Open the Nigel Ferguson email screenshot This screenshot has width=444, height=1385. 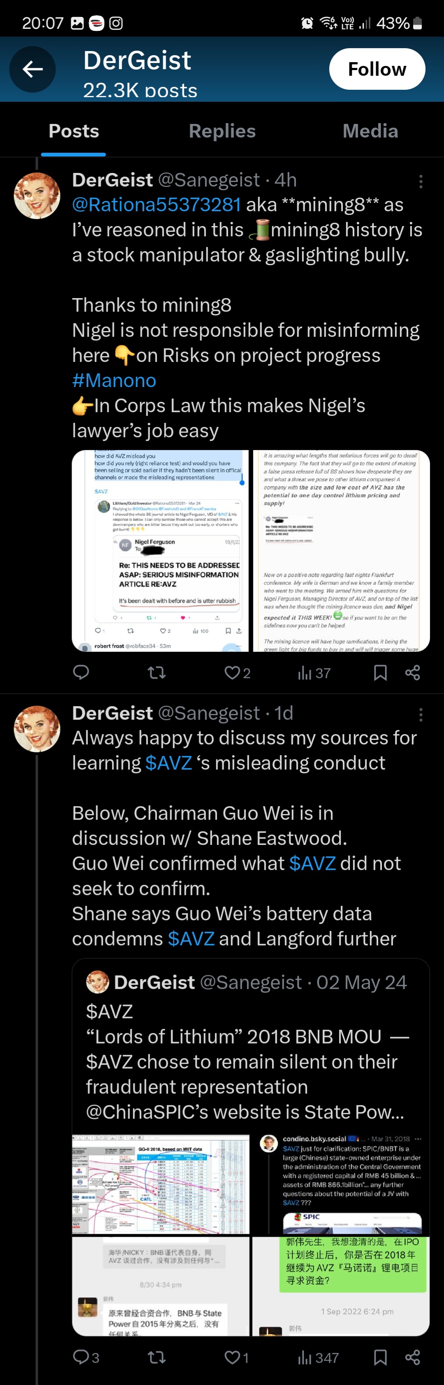click(160, 550)
